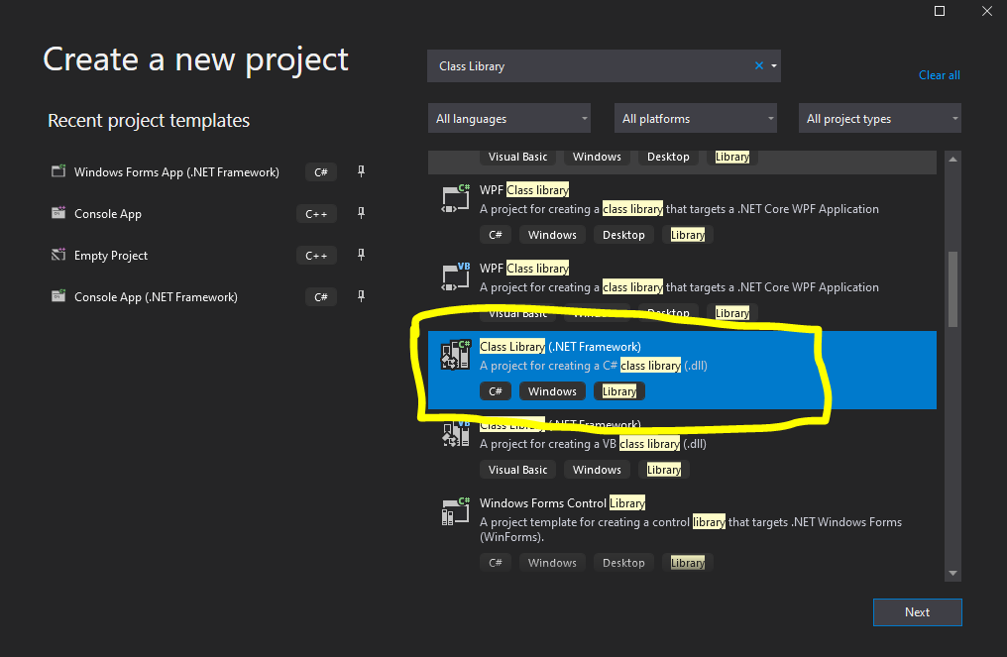Click the C# WPF Class library icon

pos(455,198)
